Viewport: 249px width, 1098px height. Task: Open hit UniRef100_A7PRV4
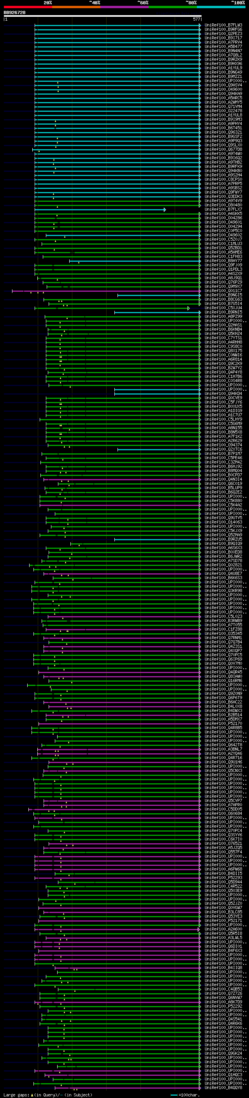pos(223,42)
